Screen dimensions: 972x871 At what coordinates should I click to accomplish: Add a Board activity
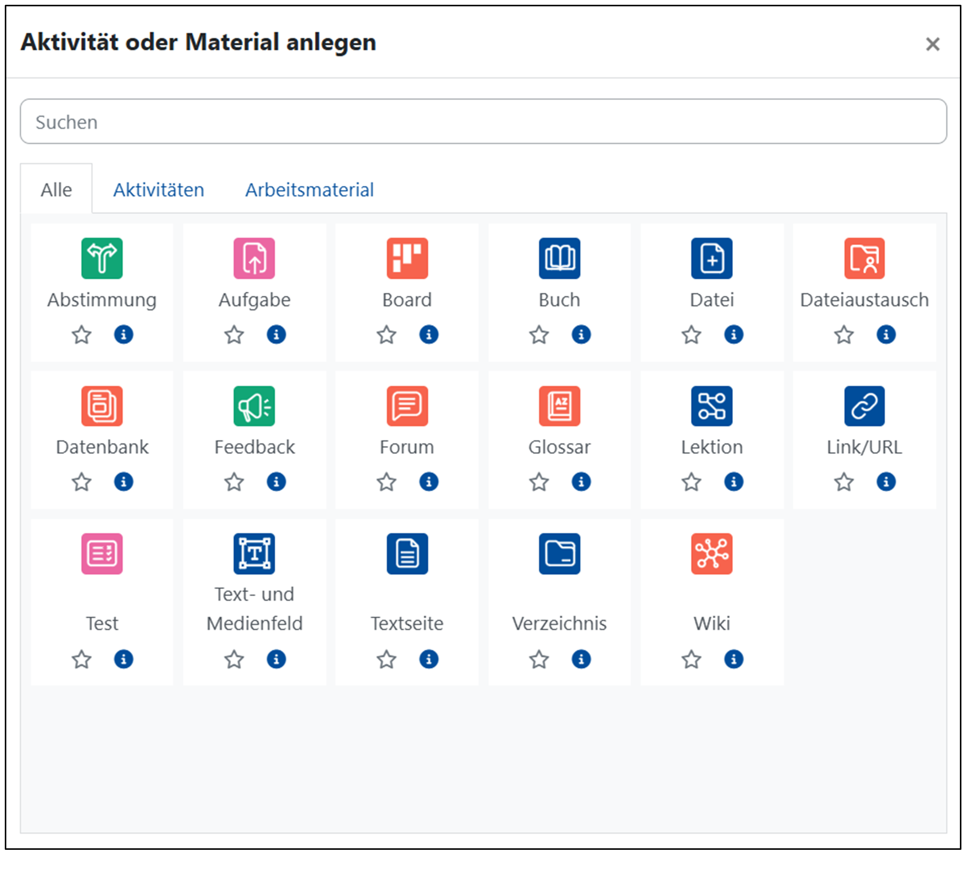coord(407,258)
